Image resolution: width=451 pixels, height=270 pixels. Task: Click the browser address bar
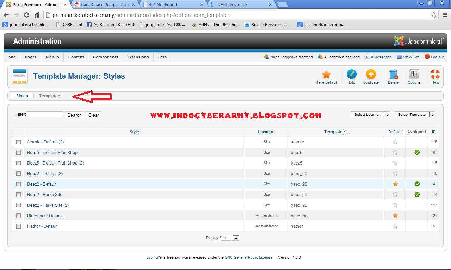(241, 15)
